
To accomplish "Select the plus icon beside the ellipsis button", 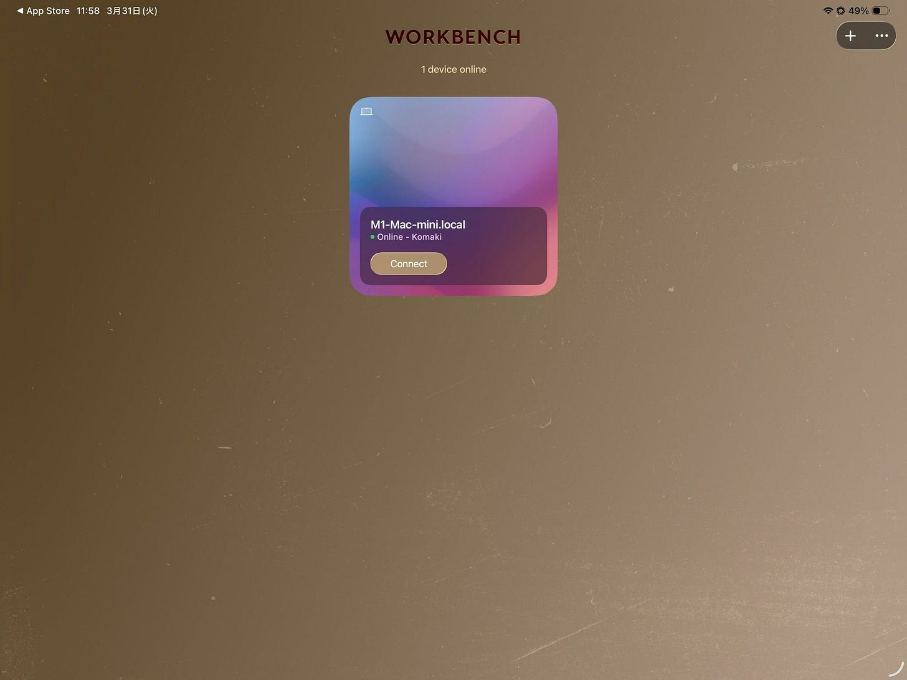I will point(850,35).
